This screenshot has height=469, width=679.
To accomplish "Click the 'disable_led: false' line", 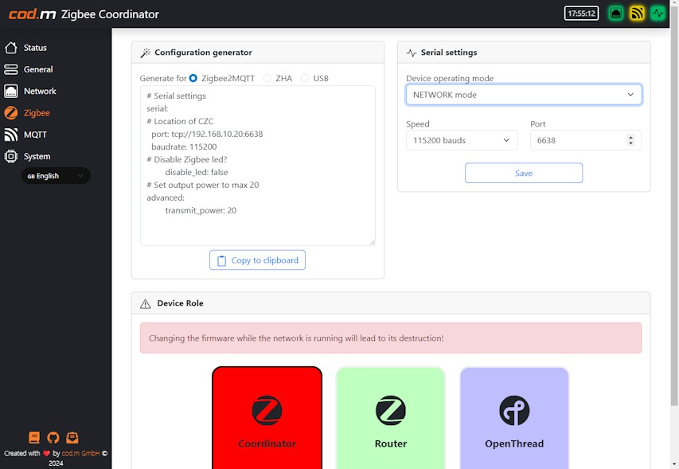I will [197, 172].
